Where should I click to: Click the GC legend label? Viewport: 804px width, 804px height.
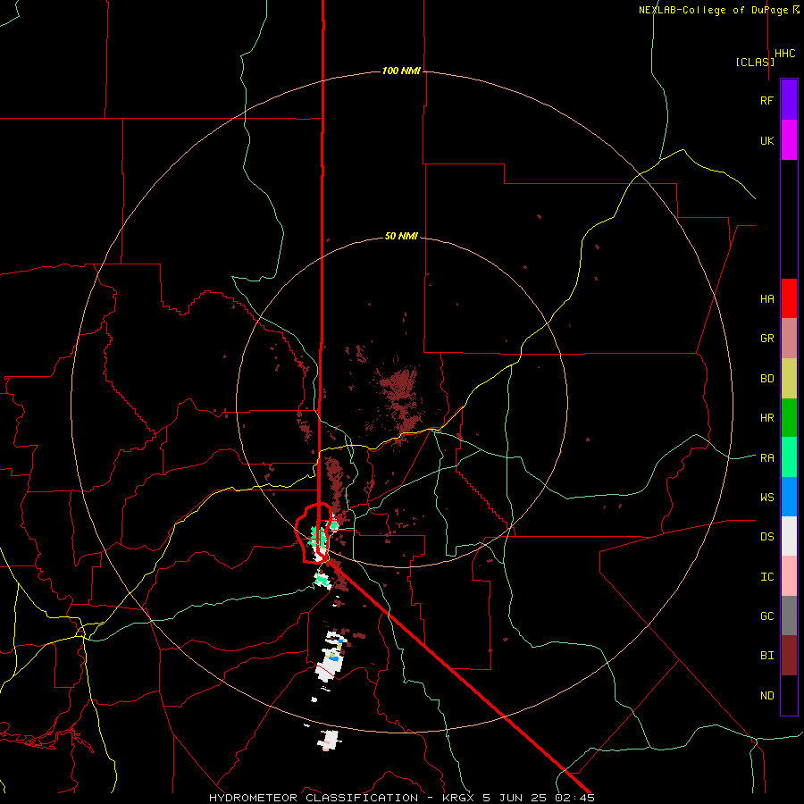point(766,616)
